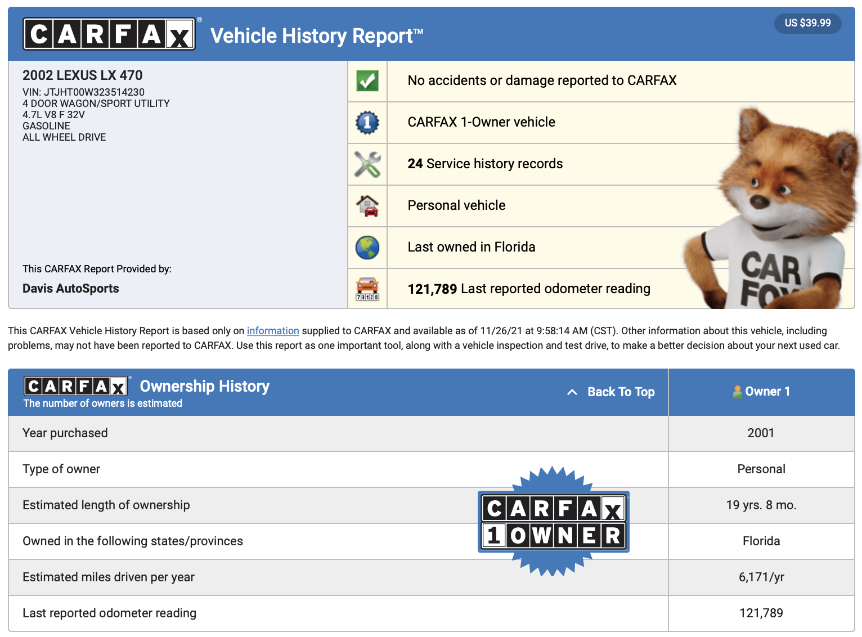Click the Davis AutoSports dealer name
This screenshot has width=862, height=637.
[x=71, y=289]
